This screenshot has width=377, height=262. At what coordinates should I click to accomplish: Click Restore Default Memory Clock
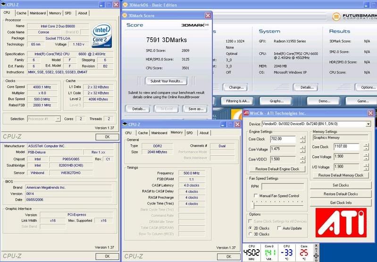(x=341, y=175)
